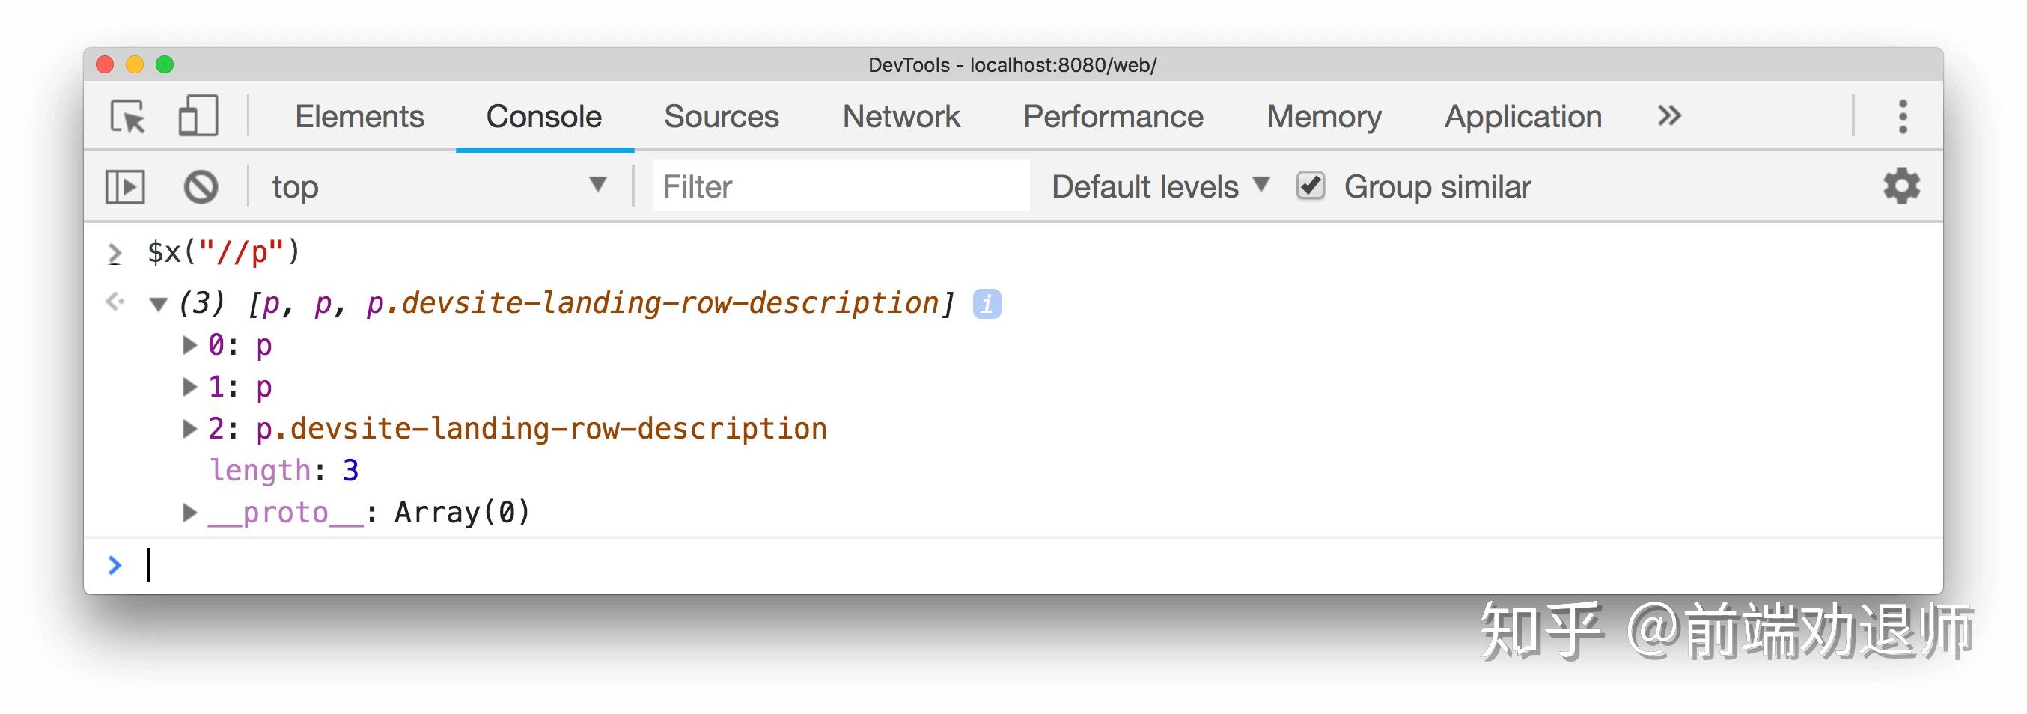Show more tabs with double chevron

click(1669, 116)
